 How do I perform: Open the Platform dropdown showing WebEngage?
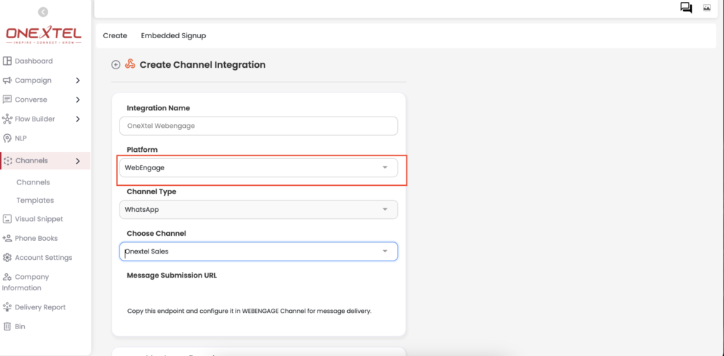[259, 168]
